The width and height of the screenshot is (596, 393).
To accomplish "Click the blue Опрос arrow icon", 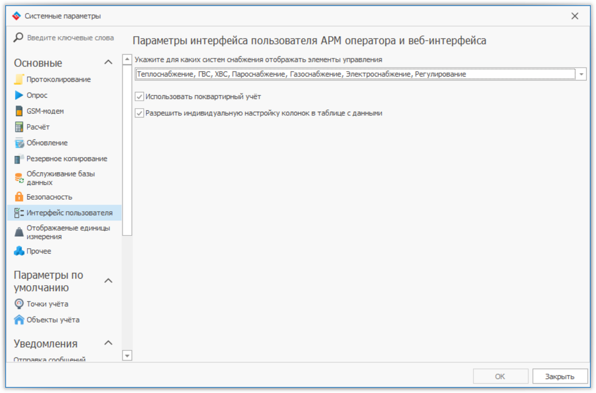I will 19,95.
